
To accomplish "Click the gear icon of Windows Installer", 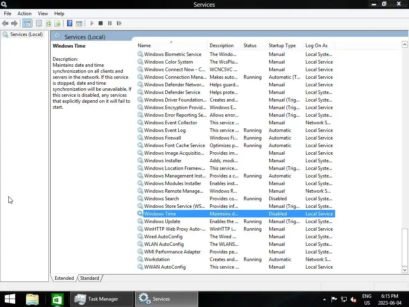I will tap(140, 161).
